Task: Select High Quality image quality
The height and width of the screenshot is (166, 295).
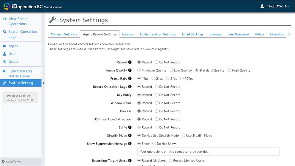Action: pos(229,70)
